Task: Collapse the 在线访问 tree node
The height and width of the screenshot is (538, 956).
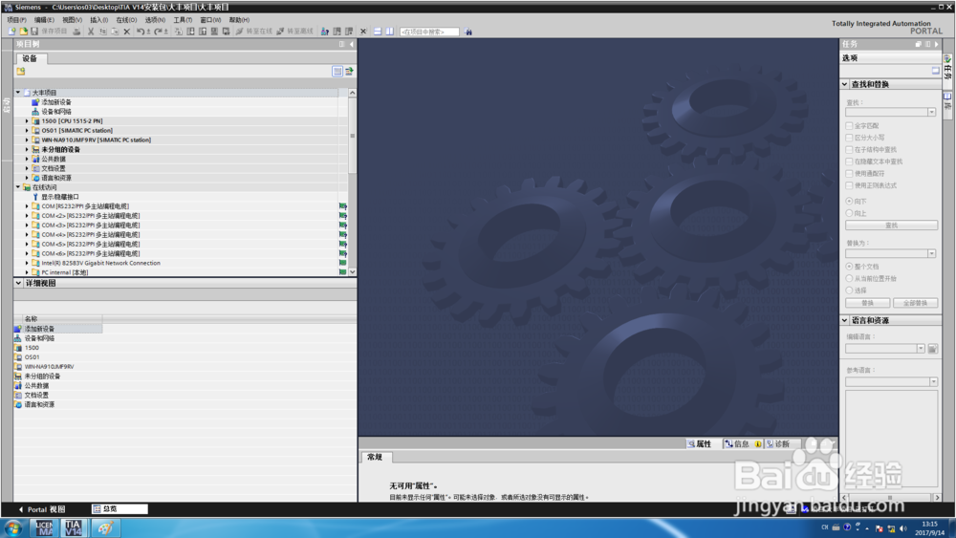Action: (17, 187)
